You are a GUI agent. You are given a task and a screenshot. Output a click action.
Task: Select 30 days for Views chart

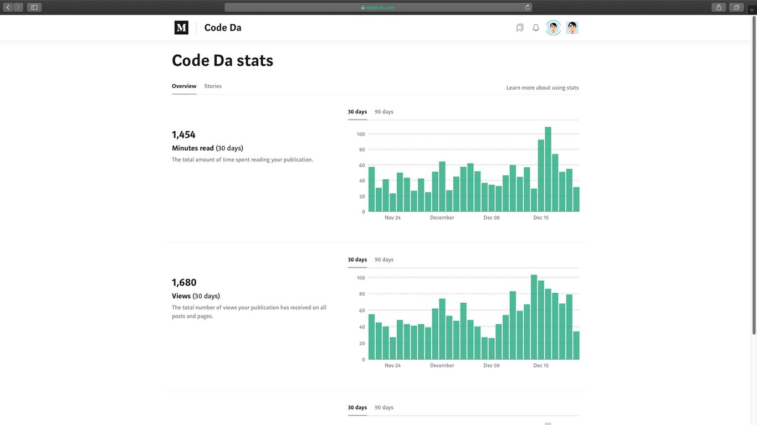[357, 260]
